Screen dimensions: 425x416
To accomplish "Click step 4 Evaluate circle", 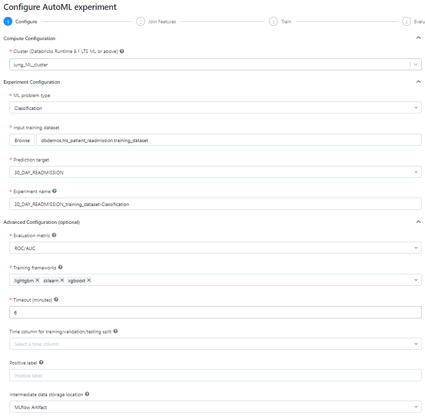I will [406, 21].
